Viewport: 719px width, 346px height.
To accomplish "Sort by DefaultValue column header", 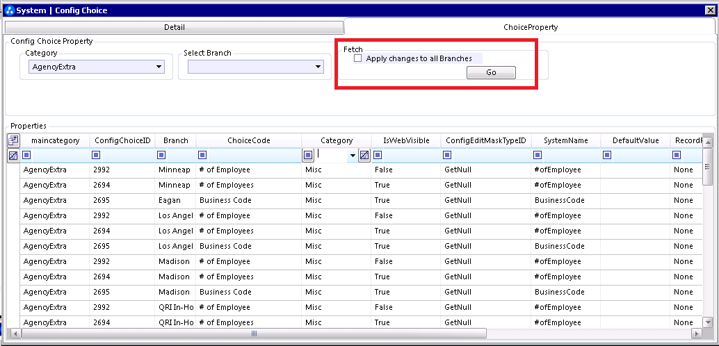I will (636, 140).
